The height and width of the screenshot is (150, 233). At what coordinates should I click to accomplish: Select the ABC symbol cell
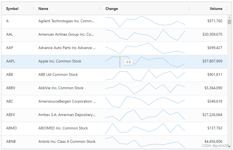coord(10,102)
